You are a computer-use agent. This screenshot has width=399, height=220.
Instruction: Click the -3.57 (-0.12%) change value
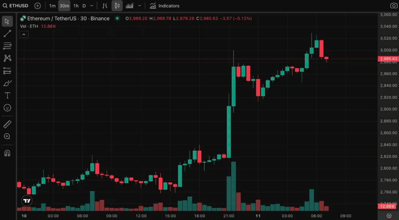point(236,19)
